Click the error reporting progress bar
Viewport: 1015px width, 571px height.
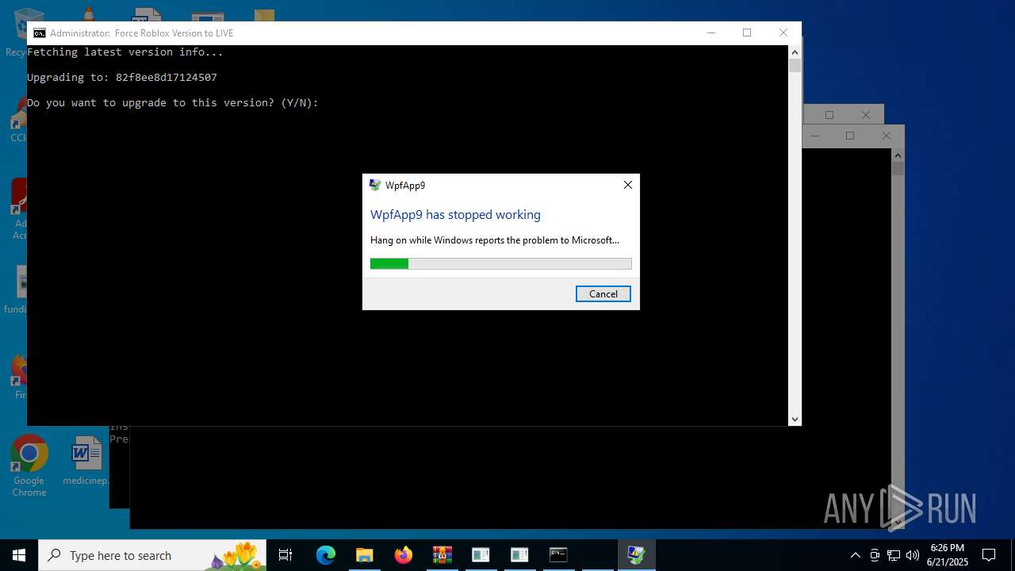(500, 263)
